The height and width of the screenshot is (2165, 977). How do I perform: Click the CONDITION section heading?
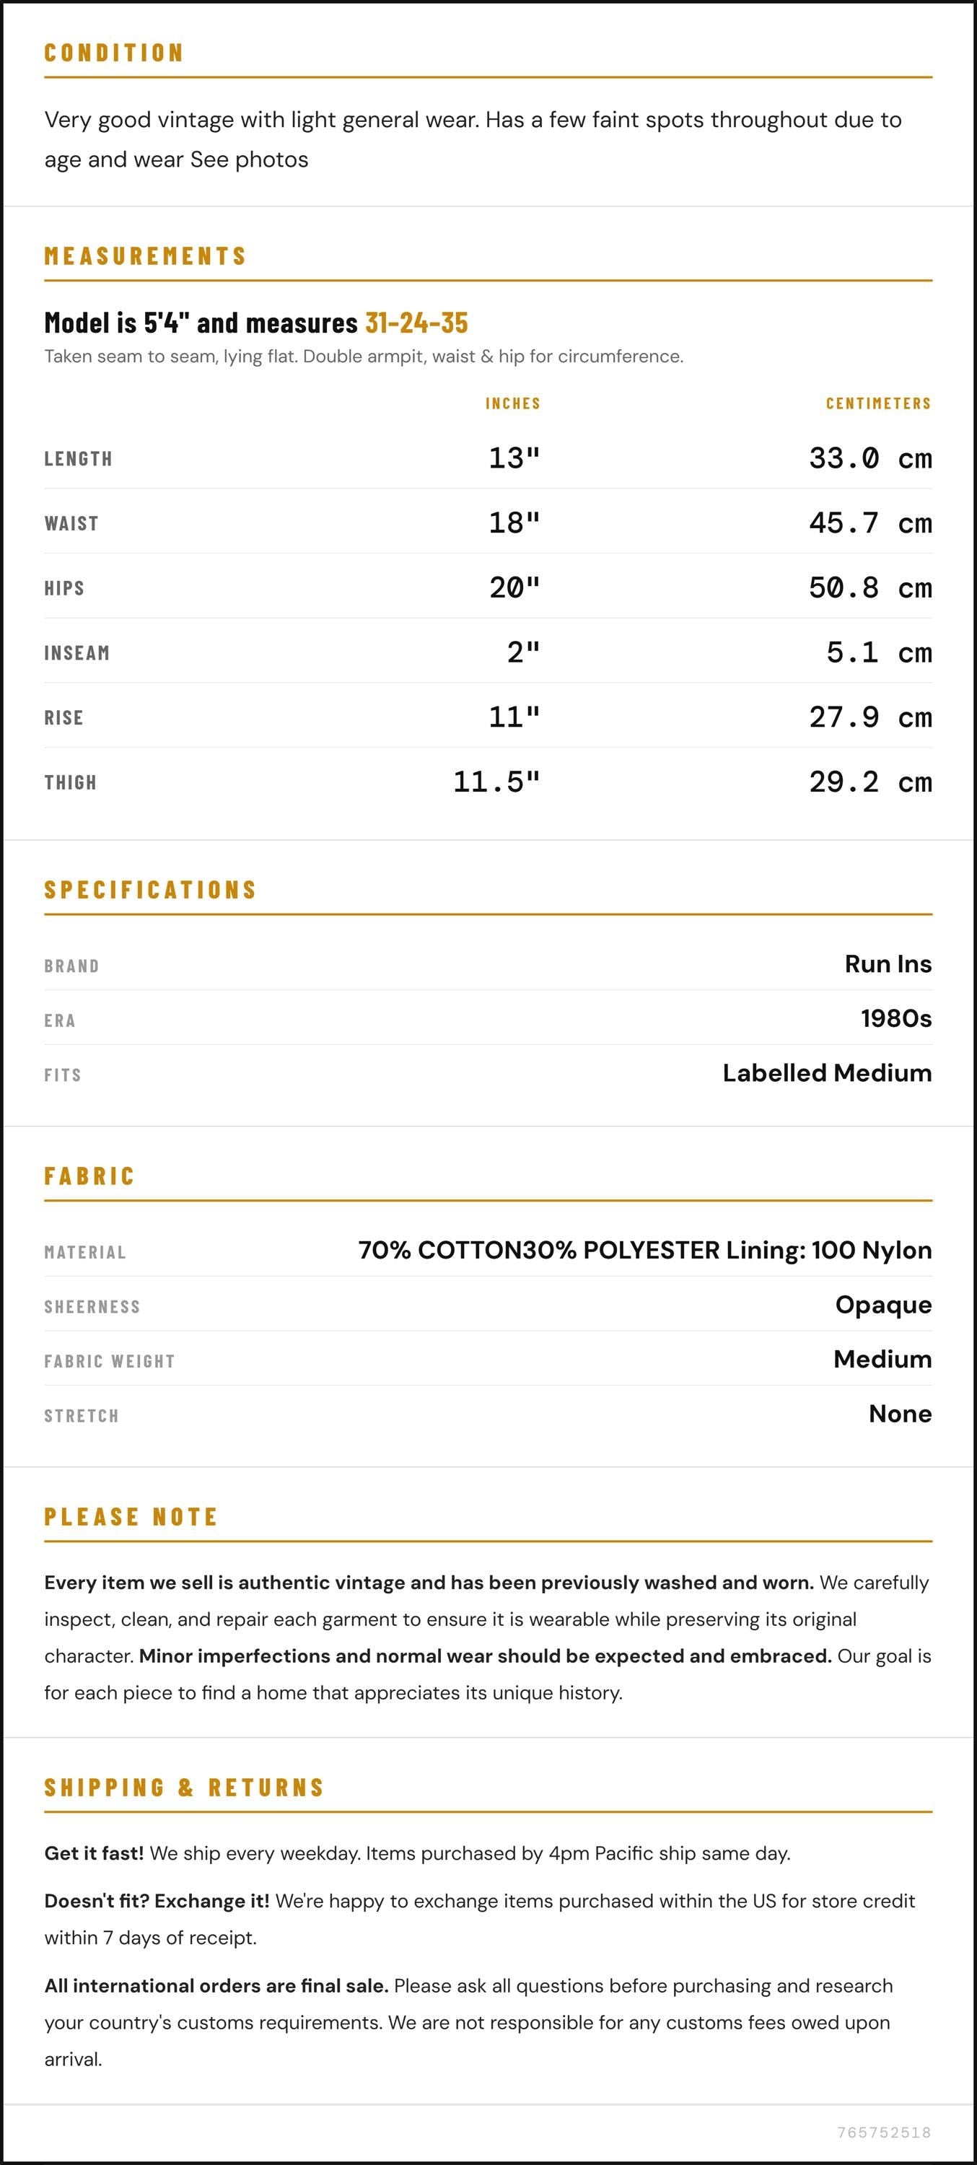pos(113,53)
